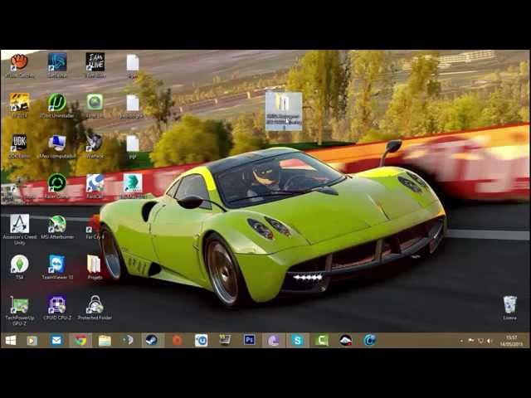Open the volume speaker tray icon
This screenshot has width=531, height=398.
[489, 341]
